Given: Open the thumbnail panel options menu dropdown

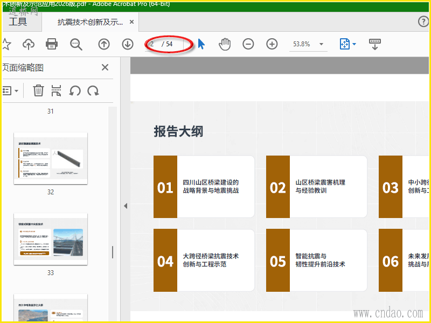Looking at the screenshot, I should [10, 90].
